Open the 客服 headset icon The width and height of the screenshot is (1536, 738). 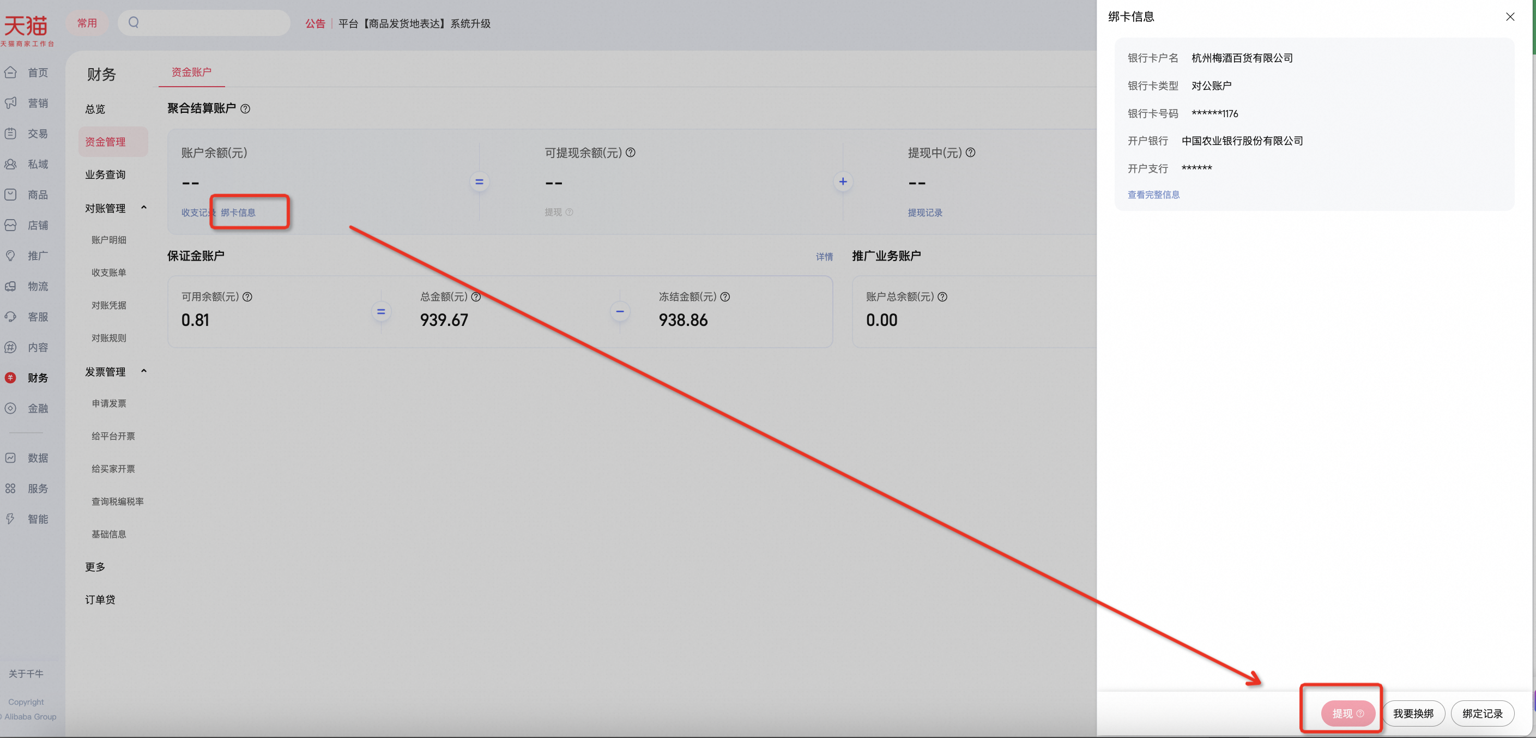(x=10, y=317)
